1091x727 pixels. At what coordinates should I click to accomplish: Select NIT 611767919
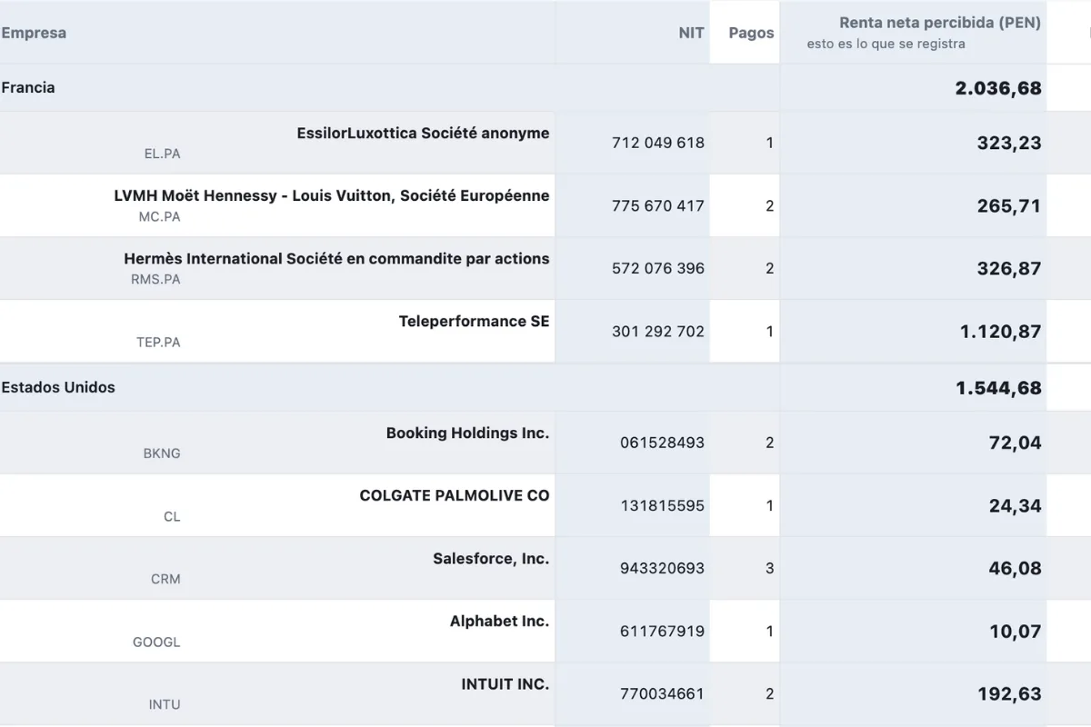pos(663,631)
